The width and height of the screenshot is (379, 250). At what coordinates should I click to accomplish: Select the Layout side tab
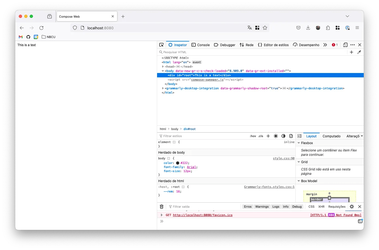[x=311, y=136]
